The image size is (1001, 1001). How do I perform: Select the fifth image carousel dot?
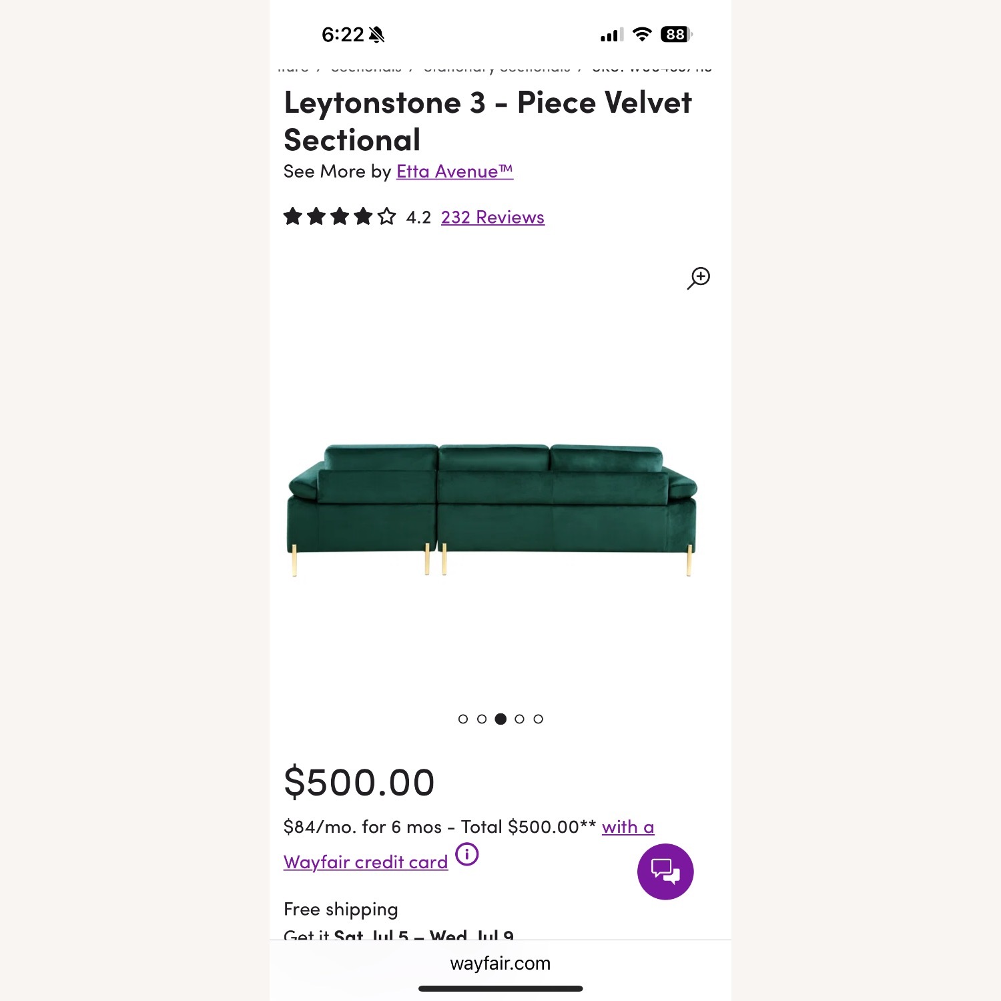click(539, 719)
